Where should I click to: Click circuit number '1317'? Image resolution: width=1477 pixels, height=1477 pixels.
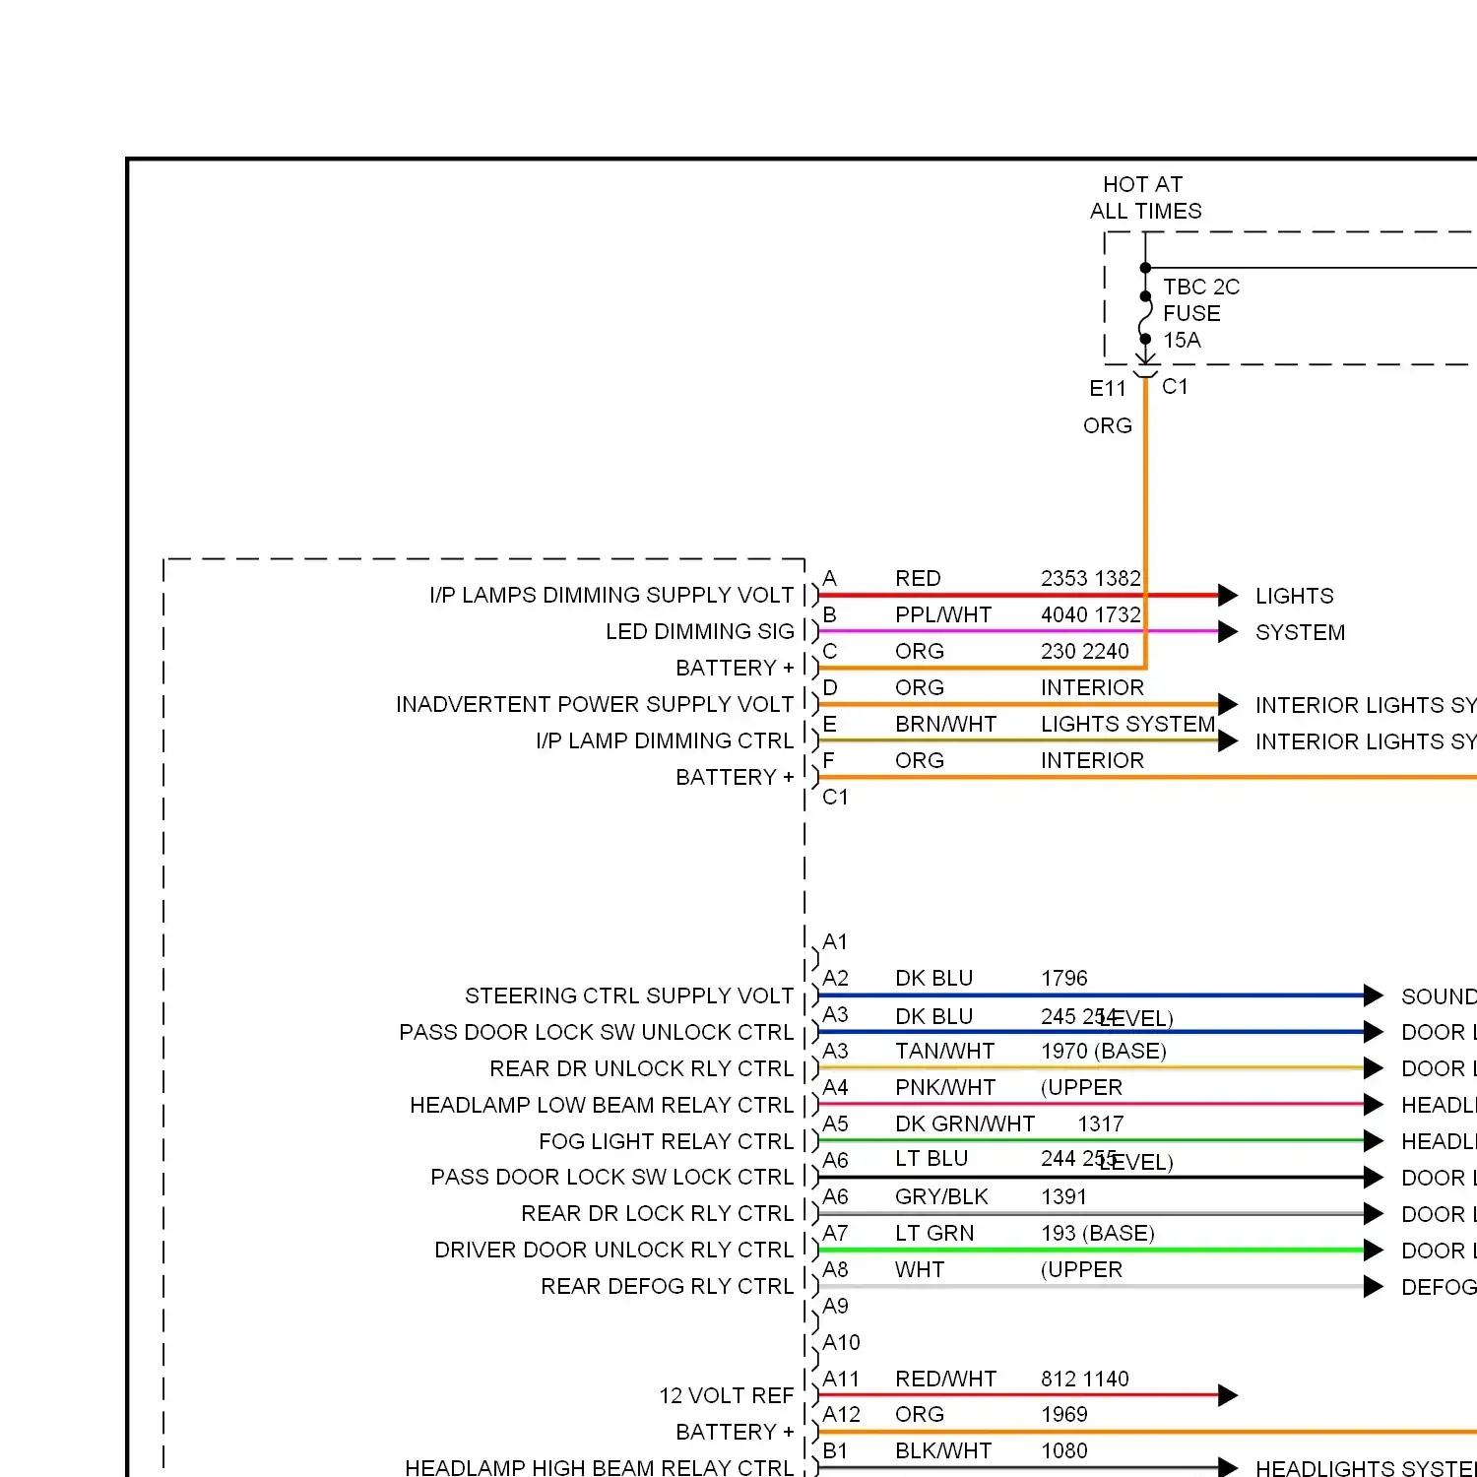1101,1124
